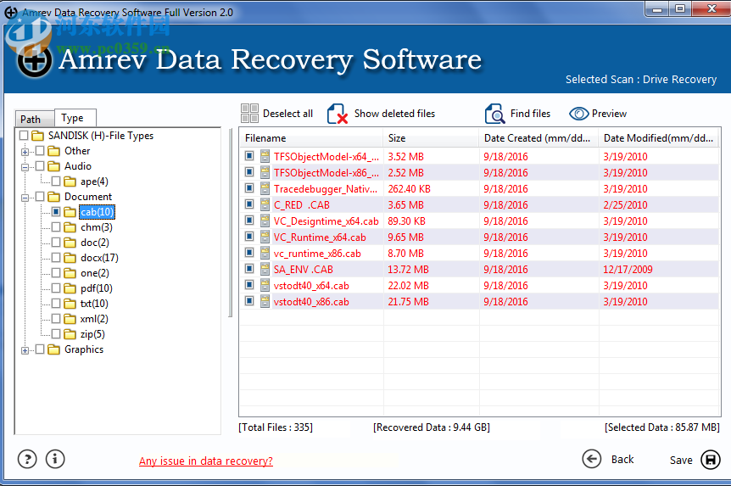The width and height of the screenshot is (731, 486).
Task: Expand the Other folder node
Action: tap(25, 152)
